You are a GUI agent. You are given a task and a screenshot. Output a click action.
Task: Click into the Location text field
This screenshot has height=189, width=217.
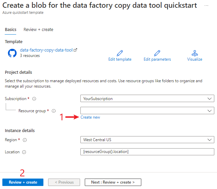[x=147, y=152]
